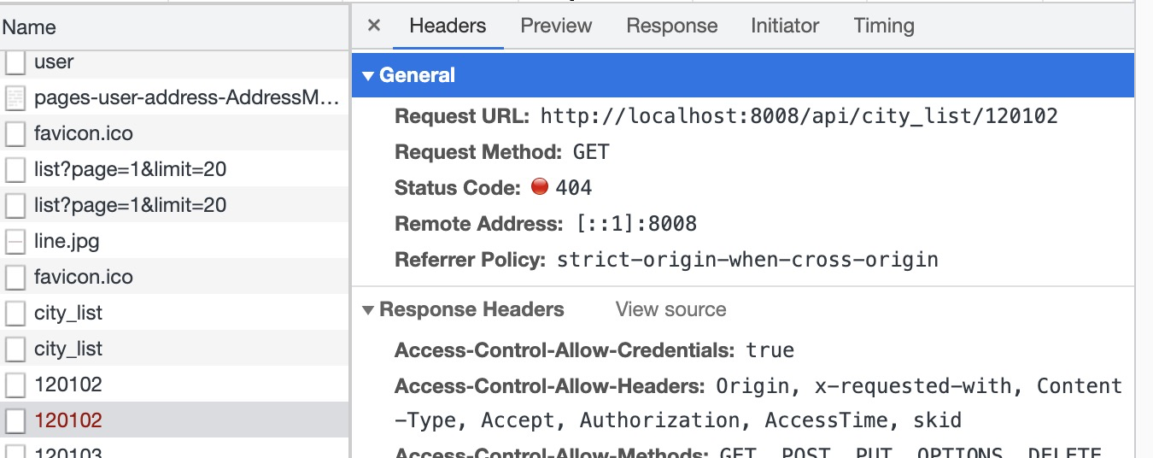Click the red 404 status indicator dot
1153x458 pixels.
point(539,187)
